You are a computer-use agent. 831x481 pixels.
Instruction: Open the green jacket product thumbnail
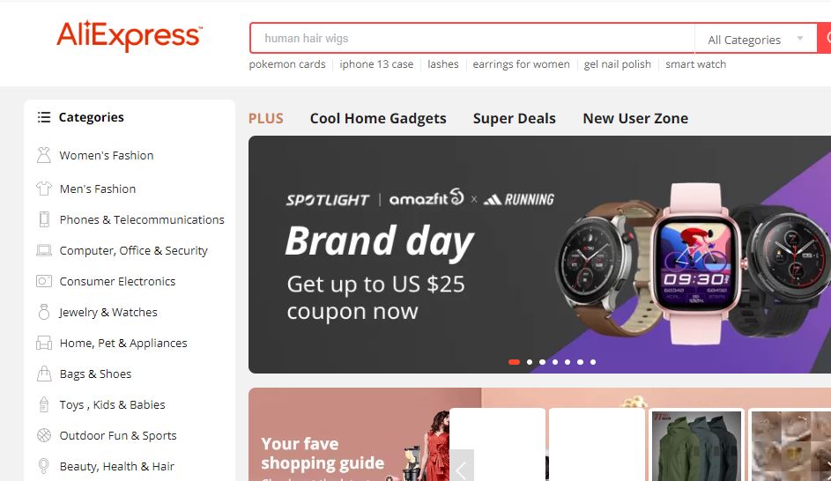pyautogui.click(x=696, y=445)
